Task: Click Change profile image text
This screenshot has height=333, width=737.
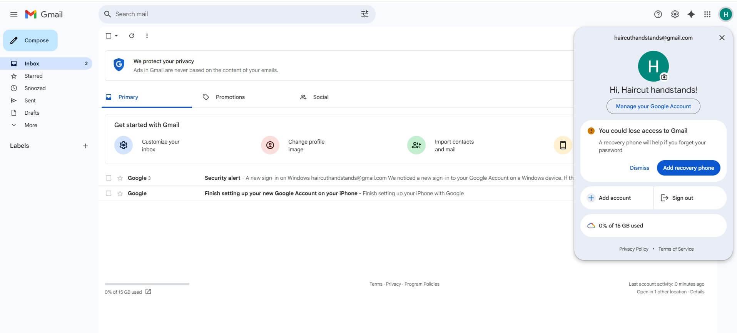Action: (306, 146)
